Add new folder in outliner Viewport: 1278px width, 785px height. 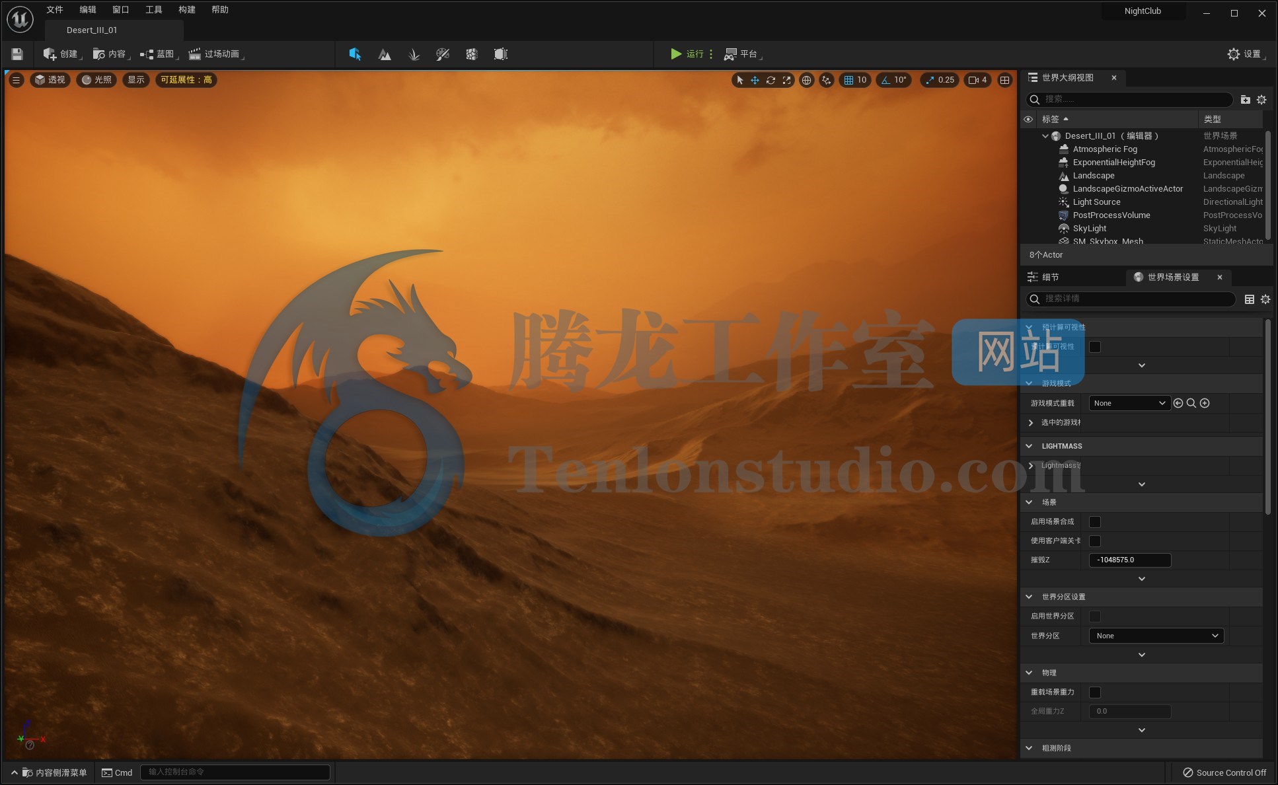[x=1246, y=100]
